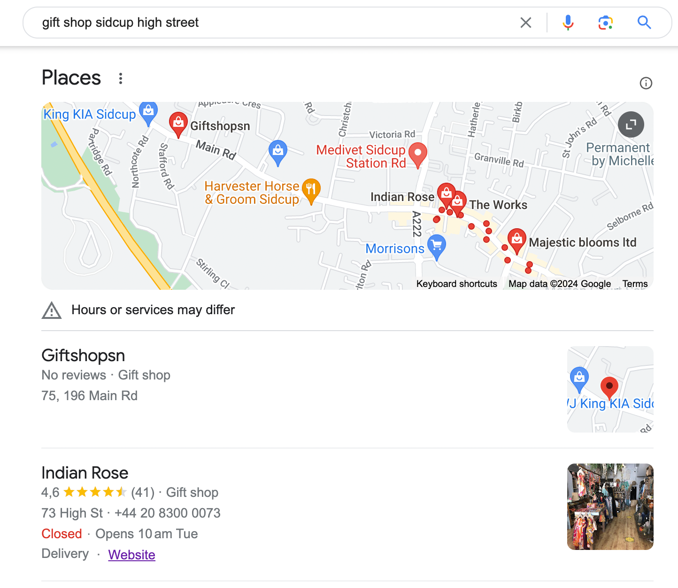Expand the map to fullscreen
Screen dimensions: 678x588
pyautogui.click(x=631, y=124)
